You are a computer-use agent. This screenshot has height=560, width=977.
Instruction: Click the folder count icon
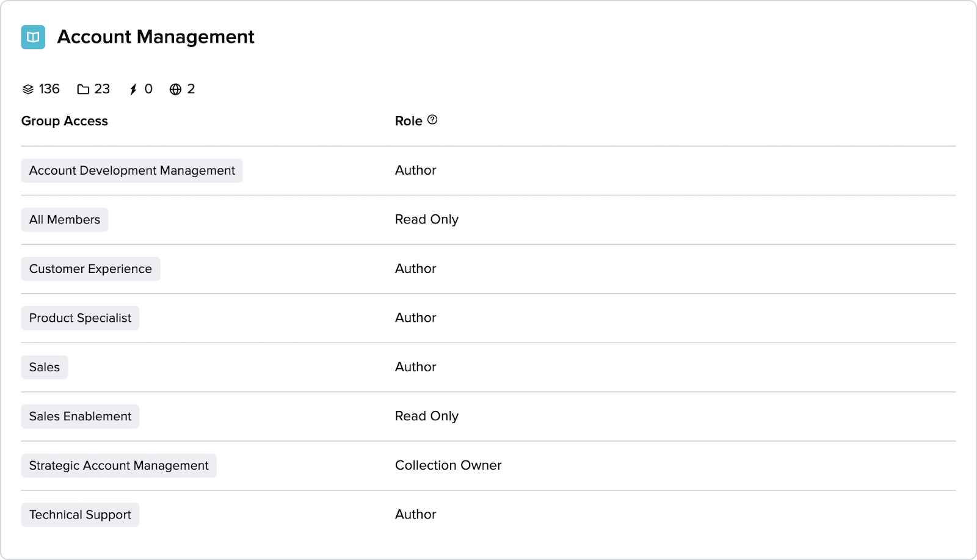point(83,89)
